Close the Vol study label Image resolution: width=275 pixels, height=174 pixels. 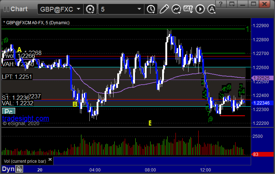click(x=50, y=159)
